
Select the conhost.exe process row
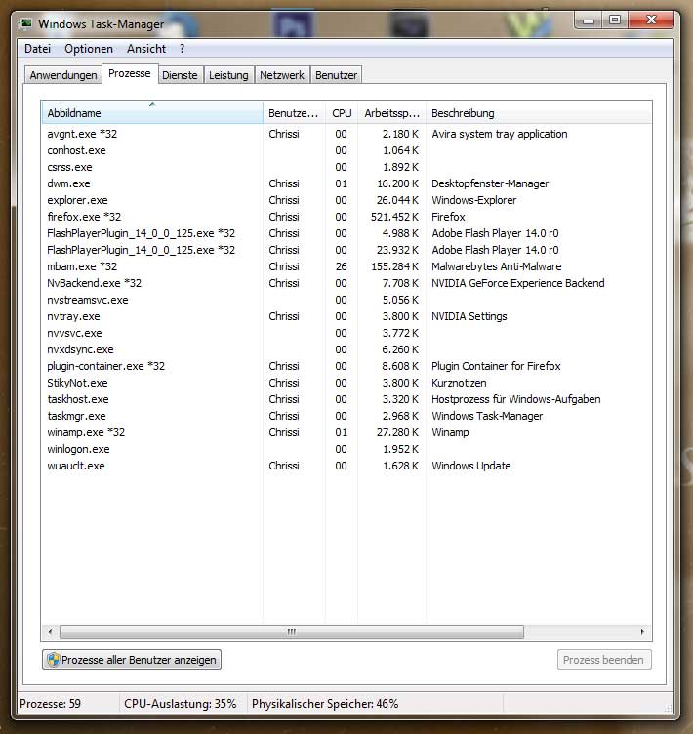pyautogui.click(x=346, y=150)
